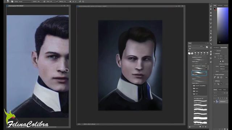Switch to the first Color panel tab

pyautogui.click(x=215, y=5)
